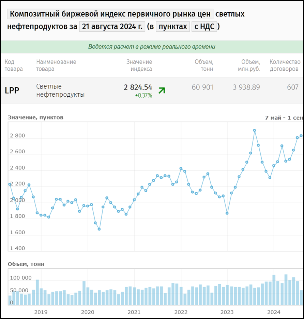This screenshot has height=319, width=304.
Task: Click the latest rightmost data point on chart
Action: pos(301,136)
